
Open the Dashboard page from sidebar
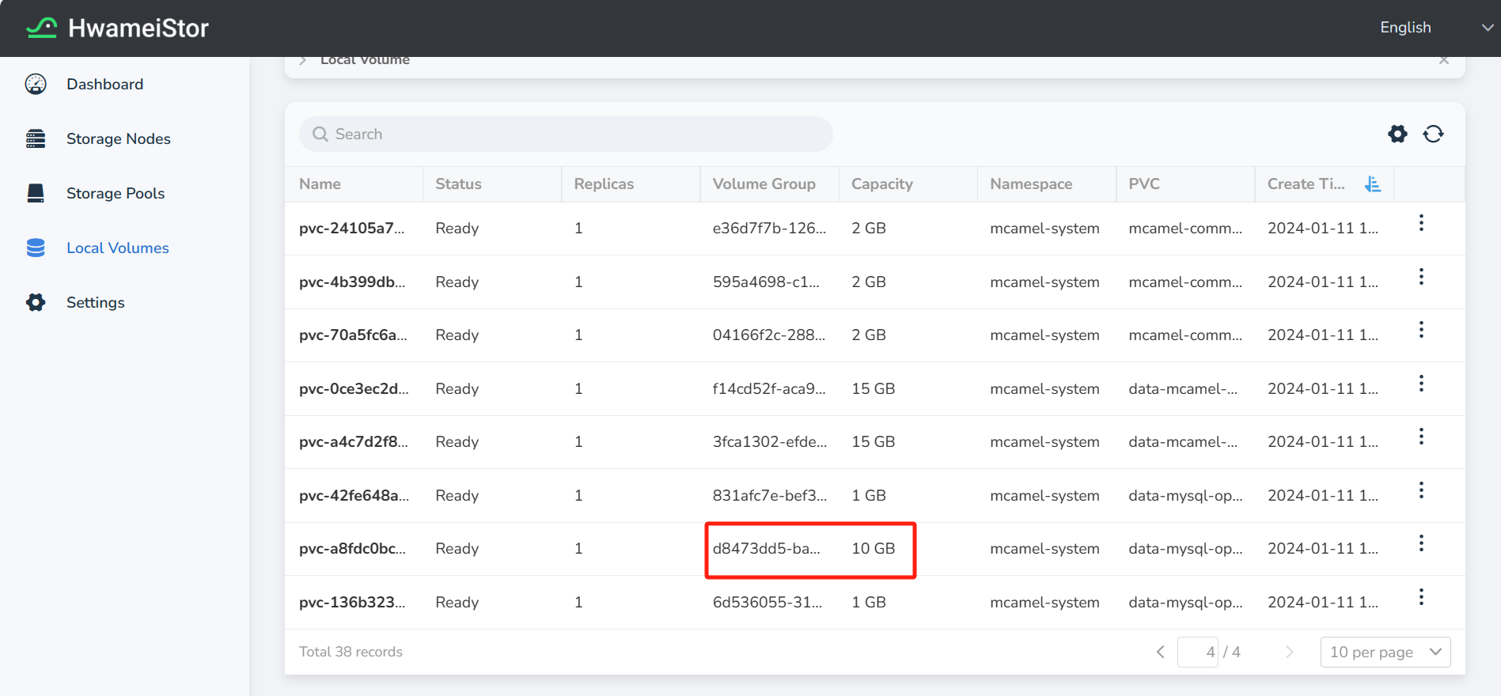point(104,85)
